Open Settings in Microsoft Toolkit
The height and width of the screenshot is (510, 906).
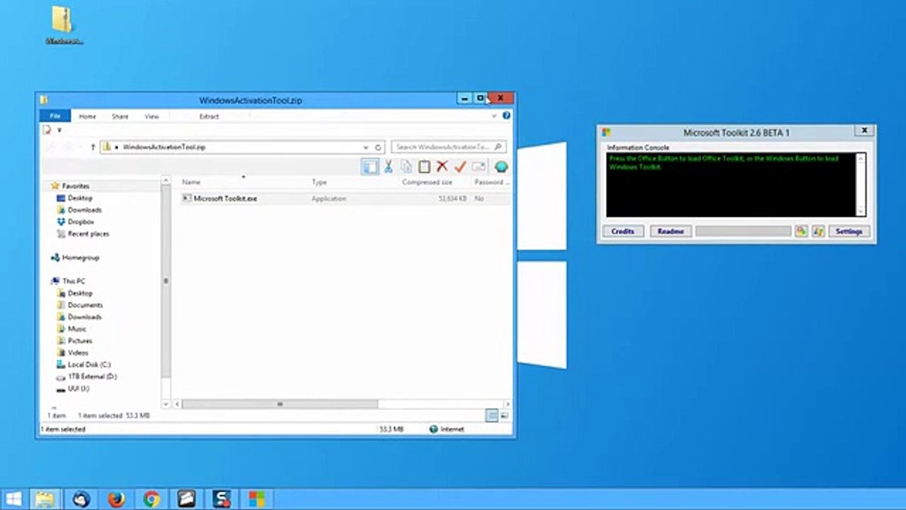click(849, 232)
